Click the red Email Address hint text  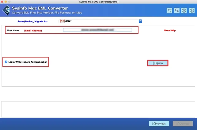[x=33, y=31]
